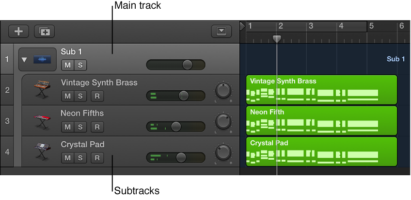411x200 pixels.
Task: Record-enable the Neon Fifths track
Action: 97,127
